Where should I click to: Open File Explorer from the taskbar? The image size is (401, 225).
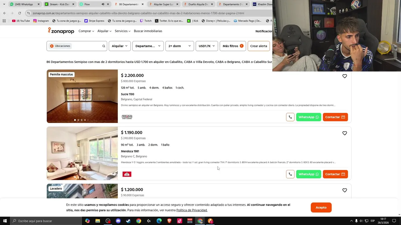pyautogui.click(x=98, y=221)
